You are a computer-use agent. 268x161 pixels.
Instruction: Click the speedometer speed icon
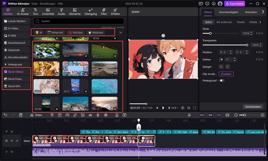tap(67, 115)
